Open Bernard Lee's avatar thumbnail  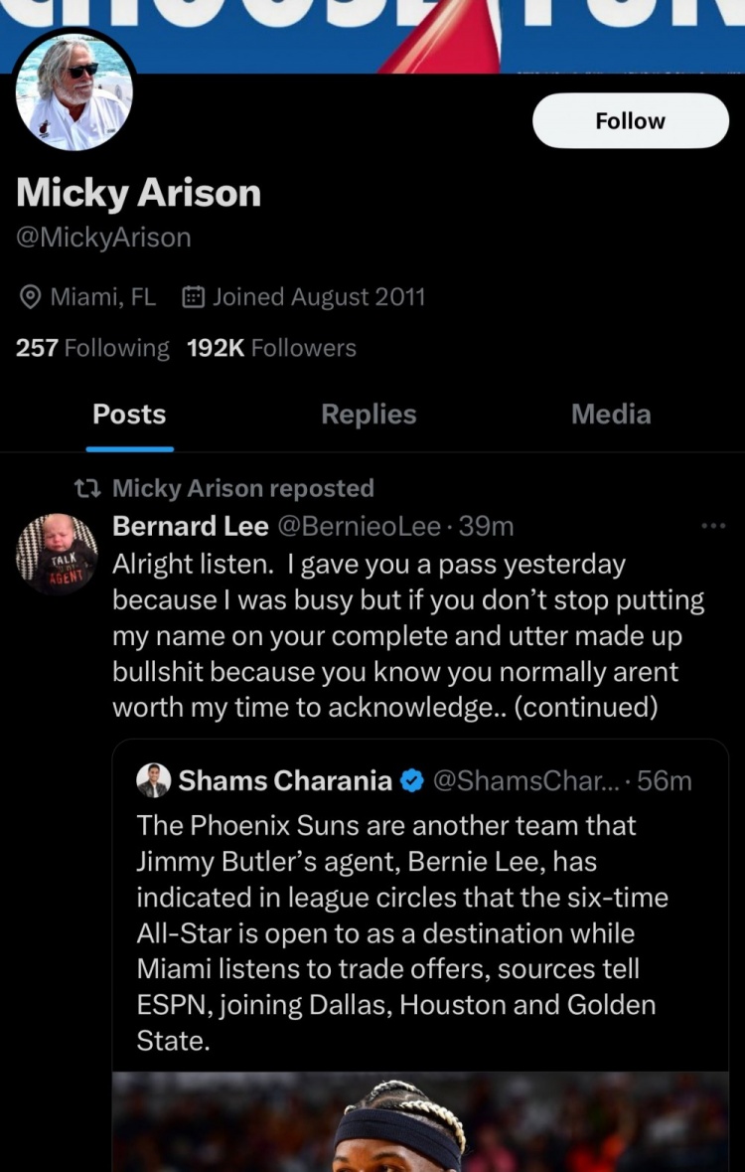[x=57, y=554]
